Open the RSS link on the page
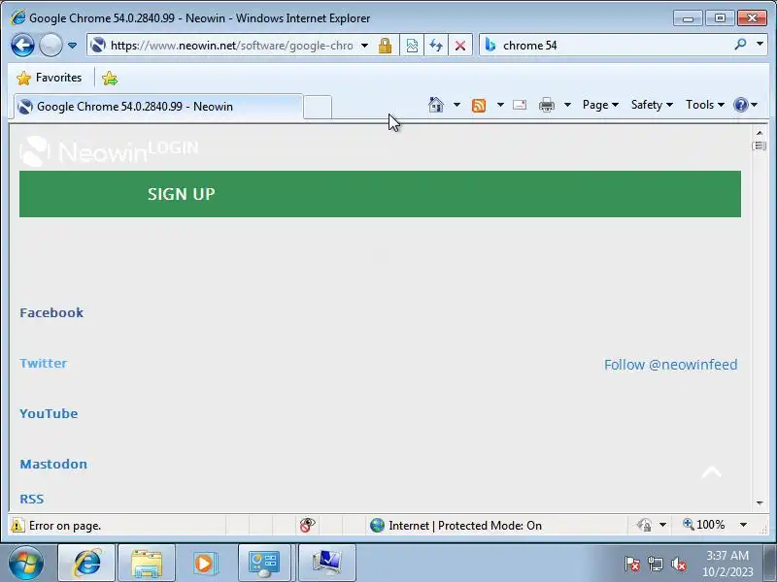Image resolution: width=777 pixels, height=582 pixels. tap(32, 499)
